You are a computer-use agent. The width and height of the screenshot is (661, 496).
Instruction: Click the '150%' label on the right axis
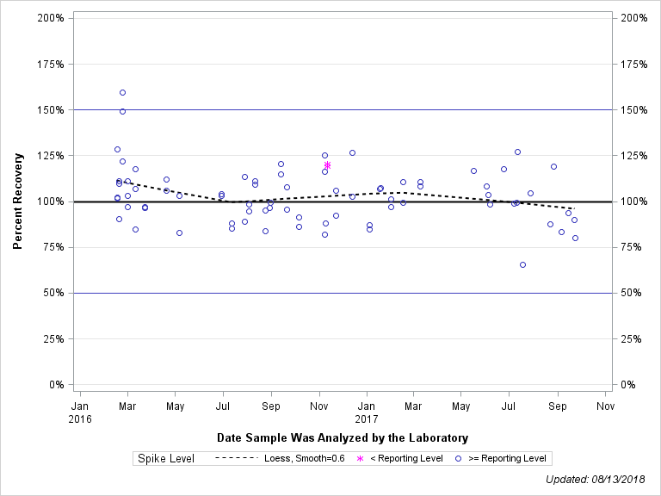[634, 110]
